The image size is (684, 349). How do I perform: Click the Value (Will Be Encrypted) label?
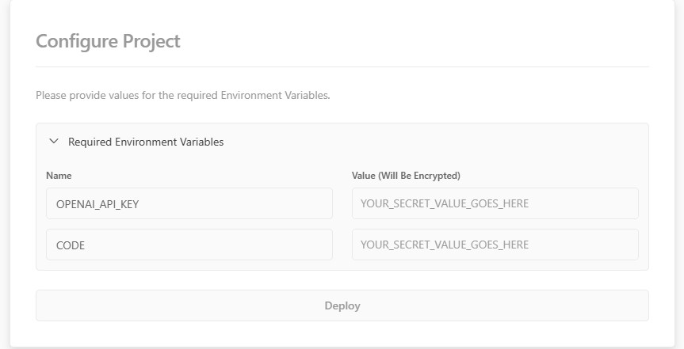coord(406,175)
